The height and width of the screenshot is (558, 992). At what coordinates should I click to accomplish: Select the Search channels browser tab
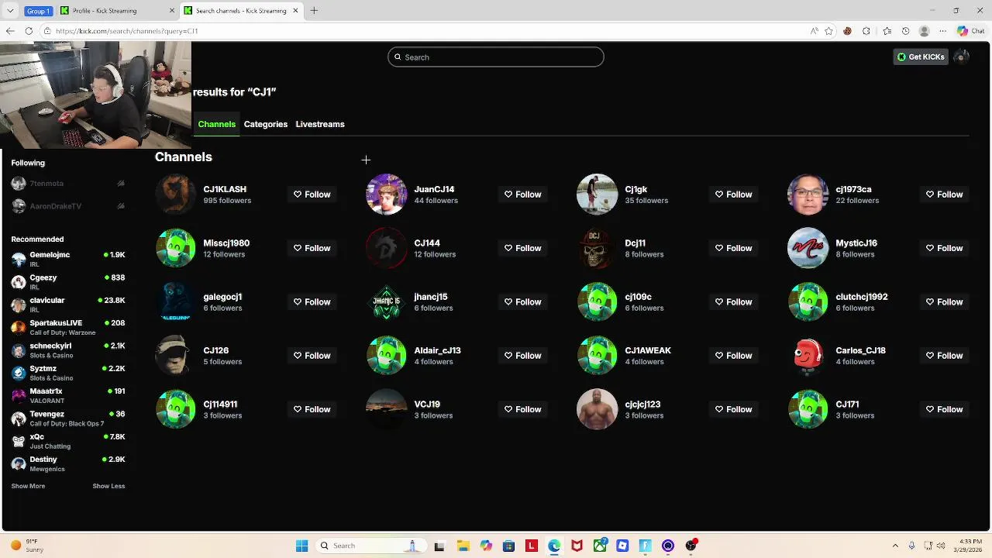(242, 11)
